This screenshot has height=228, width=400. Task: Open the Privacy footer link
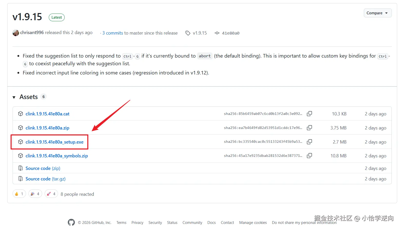(137, 223)
